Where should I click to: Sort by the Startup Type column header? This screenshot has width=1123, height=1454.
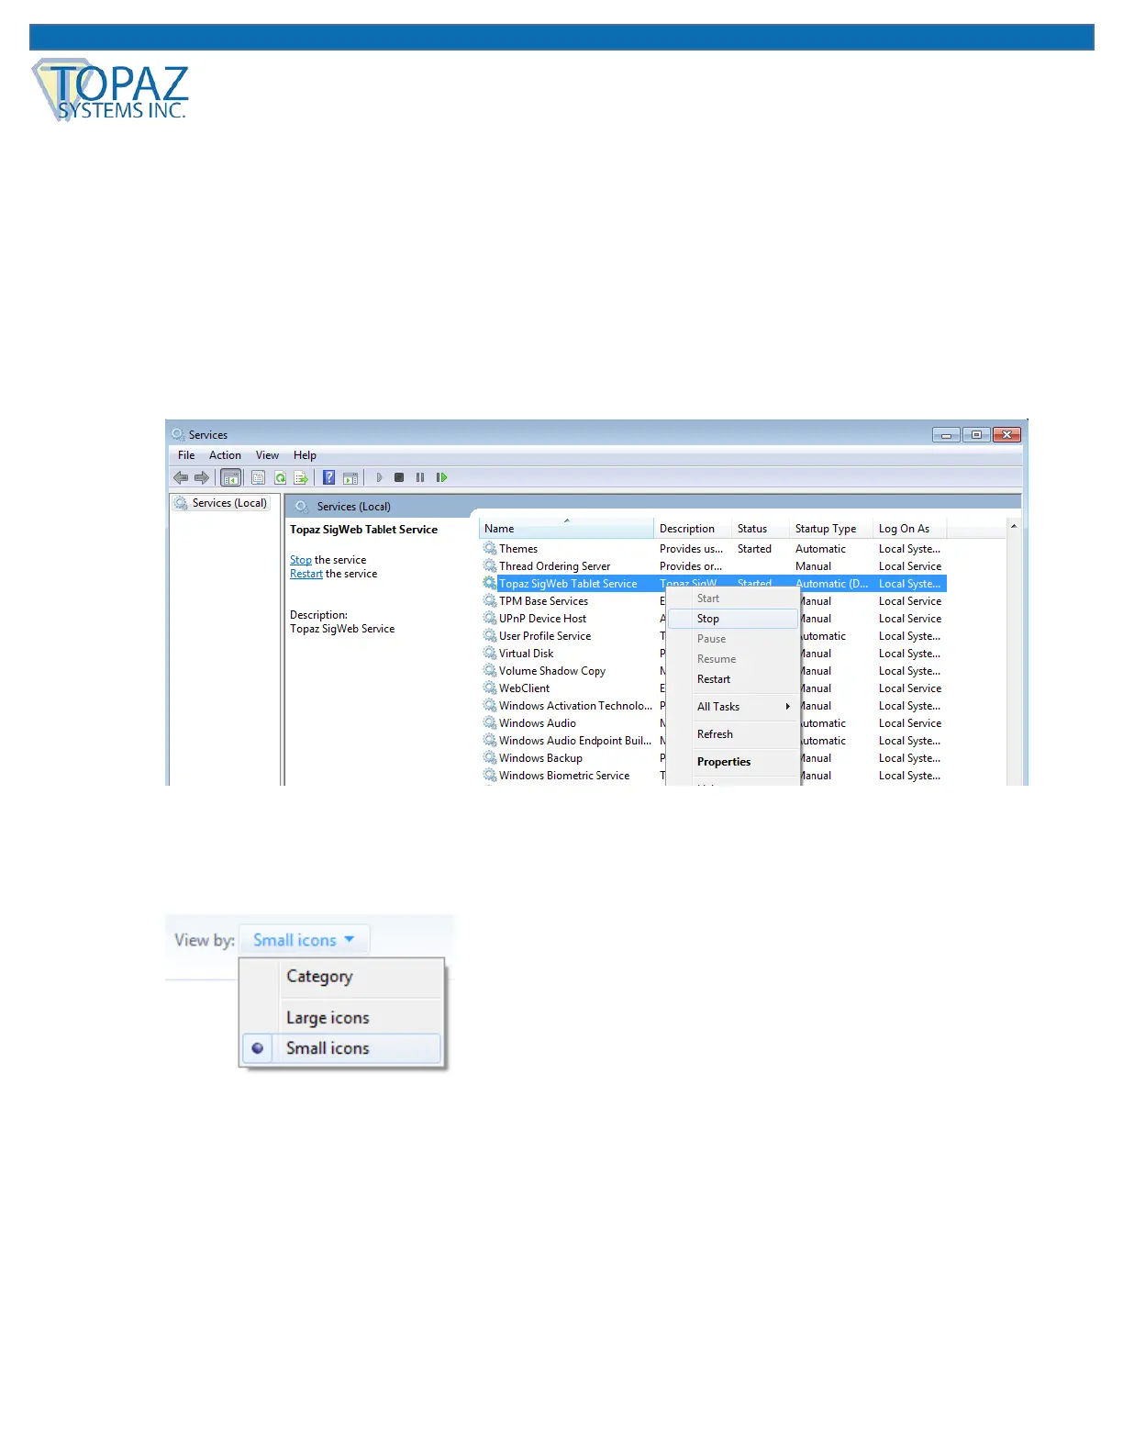[x=831, y=529]
